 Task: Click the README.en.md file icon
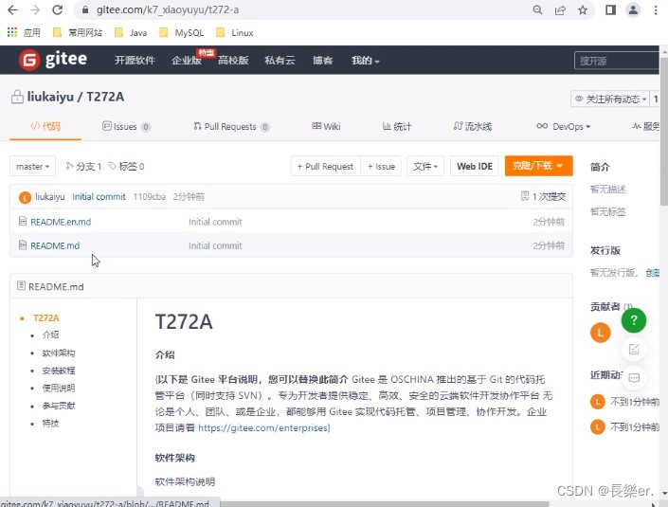point(23,221)
